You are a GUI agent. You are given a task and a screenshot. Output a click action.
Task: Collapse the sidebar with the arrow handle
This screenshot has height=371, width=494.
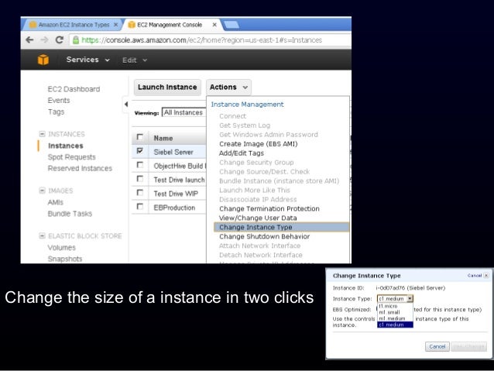coord(125,104)
